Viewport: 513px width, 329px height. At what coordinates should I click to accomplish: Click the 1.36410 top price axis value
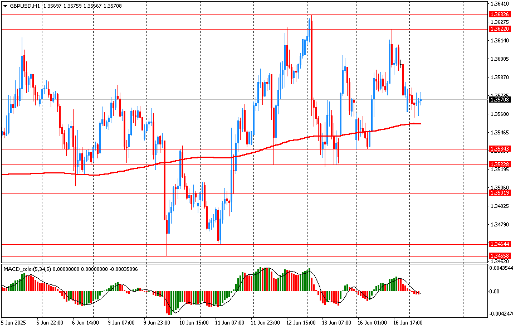pos(500,4)
